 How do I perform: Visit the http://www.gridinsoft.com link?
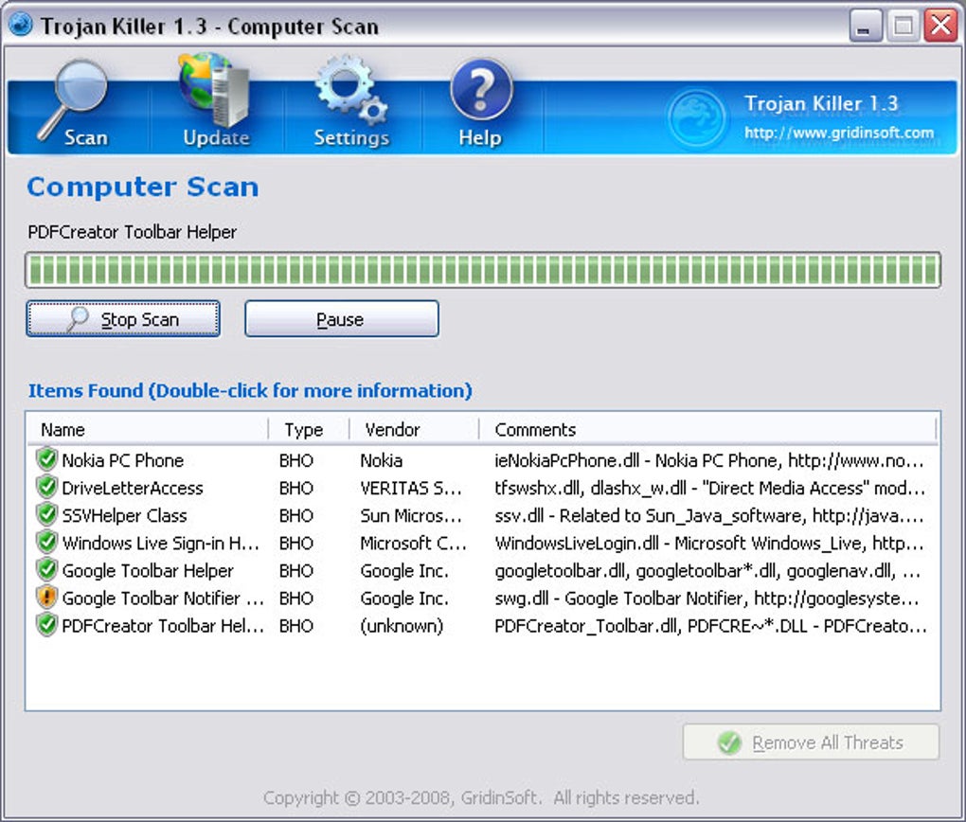point(838,133)
